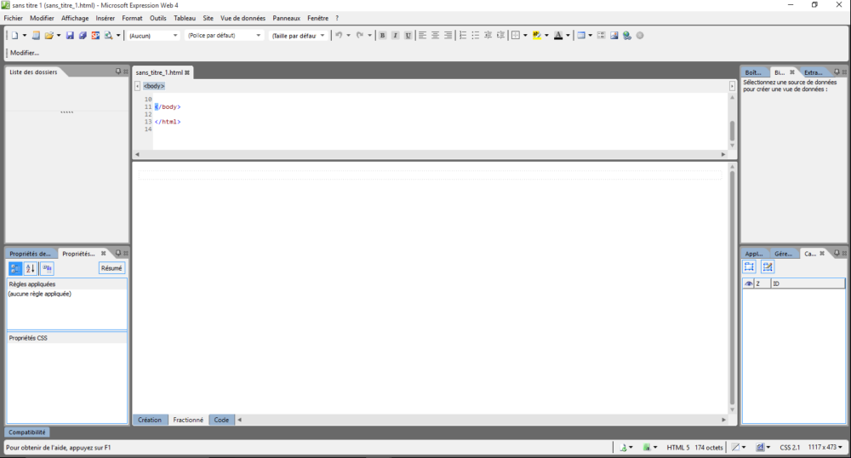This screenshot has height=458, width=851.
Task: Click the code pane vertical scrollbar thumb
Action: pos(732,132)
